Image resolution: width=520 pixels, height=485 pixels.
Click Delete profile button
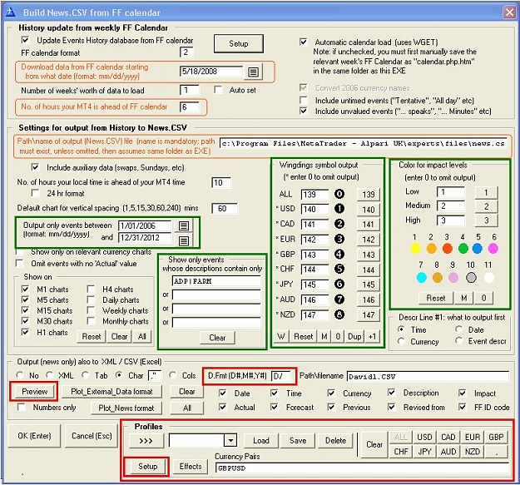[x=335, y=441]
